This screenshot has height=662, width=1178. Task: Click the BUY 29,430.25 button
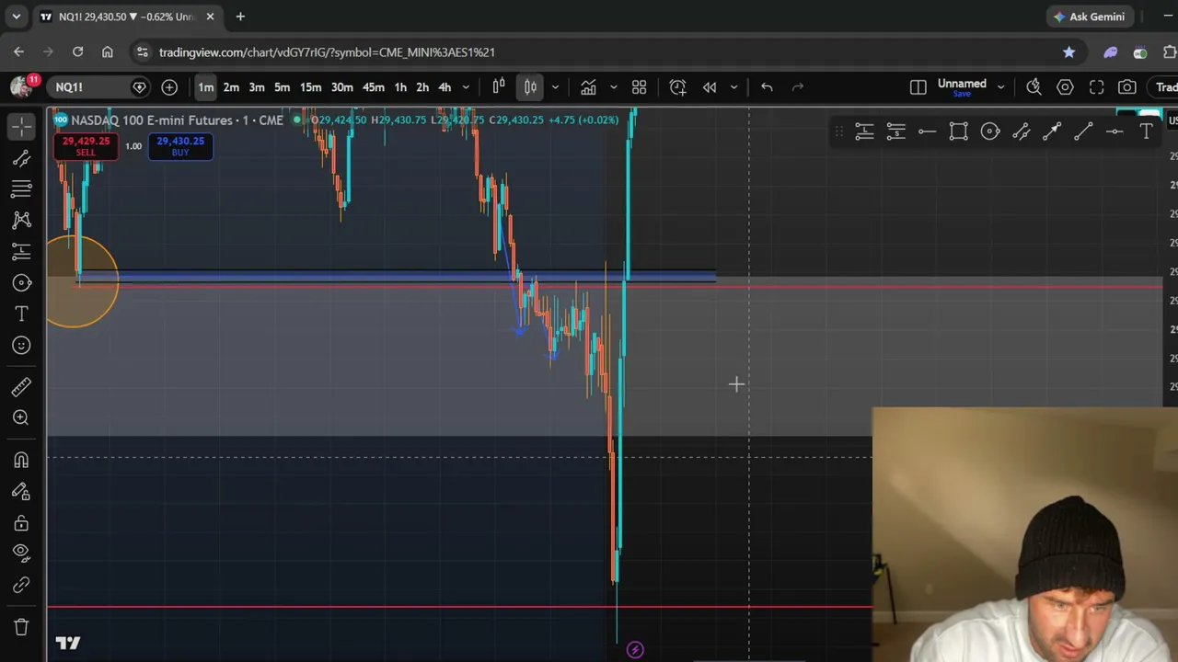(180, 146)
